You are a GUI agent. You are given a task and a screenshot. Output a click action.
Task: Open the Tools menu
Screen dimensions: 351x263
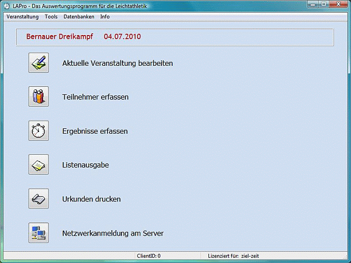51,17
